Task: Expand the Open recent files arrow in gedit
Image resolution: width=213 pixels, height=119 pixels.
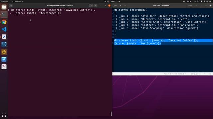Action: (x=121, y=6)
